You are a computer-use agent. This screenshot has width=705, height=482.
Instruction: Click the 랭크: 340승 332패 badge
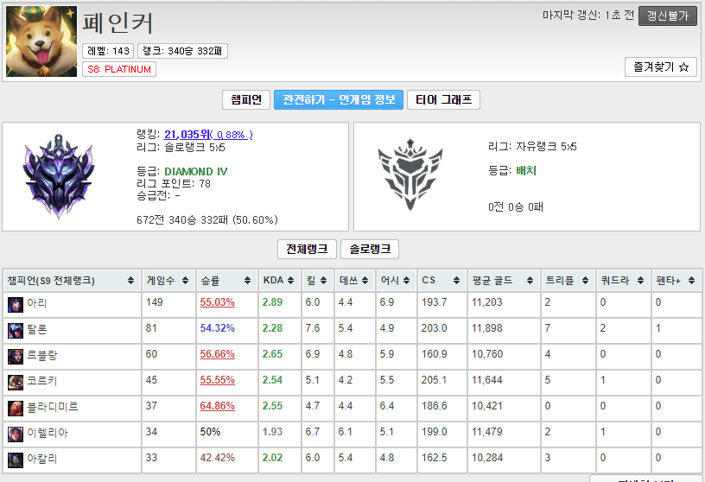[182, 51]
